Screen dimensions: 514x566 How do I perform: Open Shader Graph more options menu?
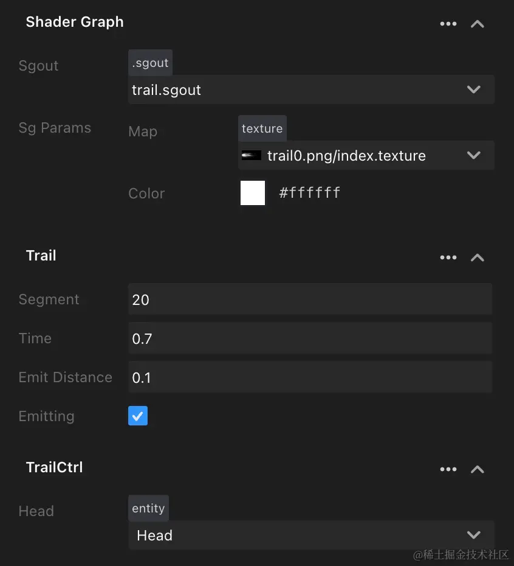click(448, 24)
